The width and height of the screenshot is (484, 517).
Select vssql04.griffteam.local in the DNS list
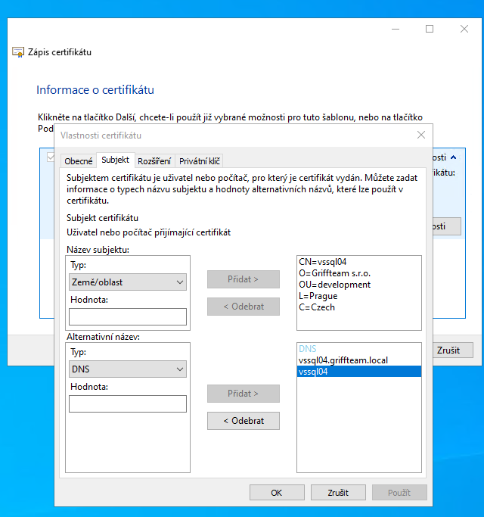click(x=343, y=360)
